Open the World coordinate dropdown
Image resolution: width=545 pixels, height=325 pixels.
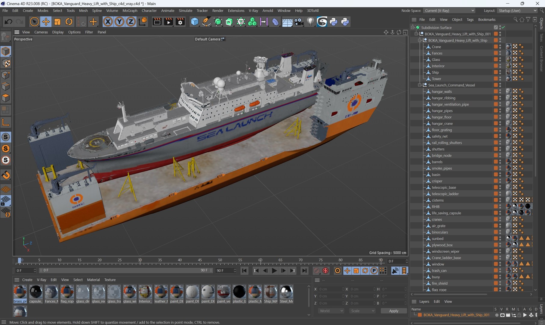[x=331, y=311]
